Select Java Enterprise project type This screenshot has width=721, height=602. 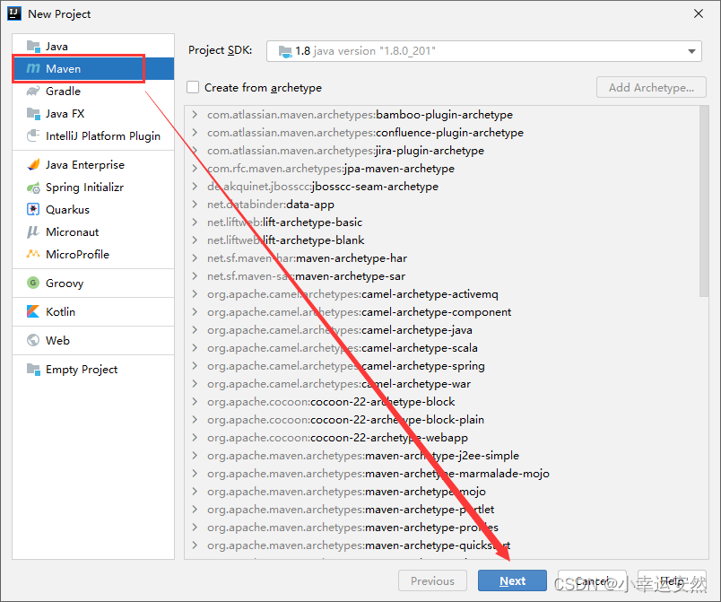(93, 165)
